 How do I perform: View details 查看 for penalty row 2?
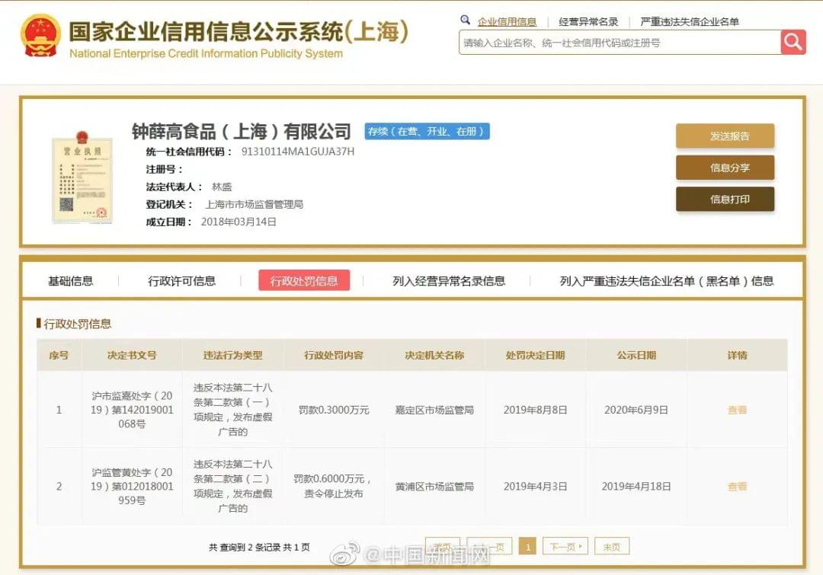tap(737, 487)
